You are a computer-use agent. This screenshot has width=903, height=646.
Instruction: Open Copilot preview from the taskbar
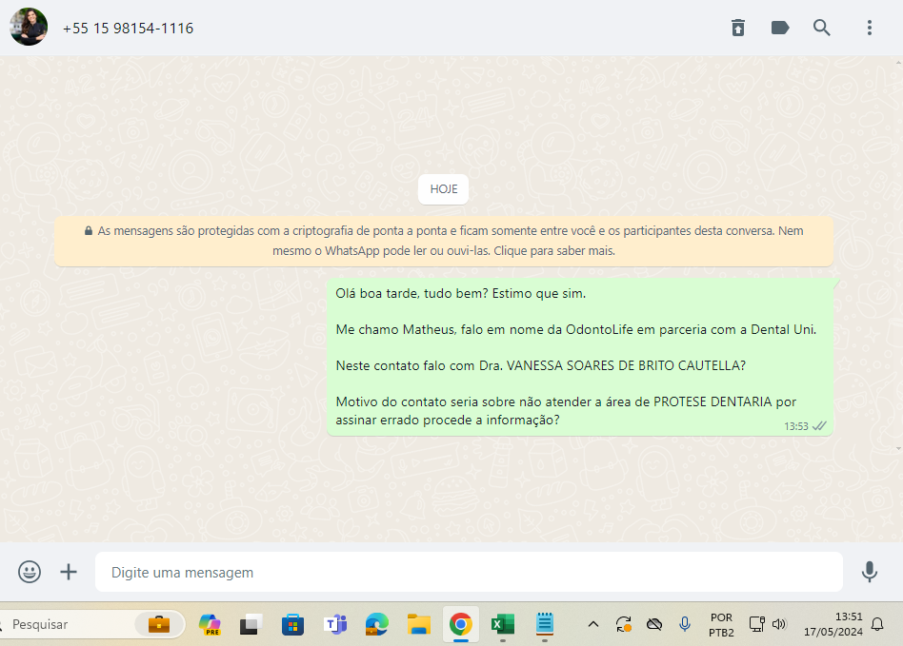[x=210, y=624]
